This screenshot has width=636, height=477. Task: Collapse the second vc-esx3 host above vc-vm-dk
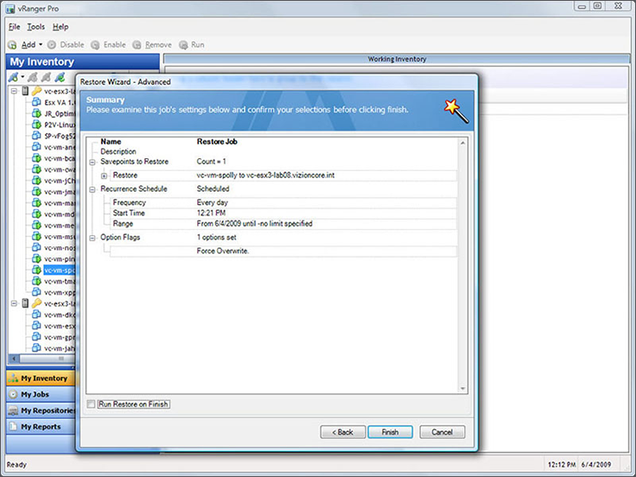point(14,303)
